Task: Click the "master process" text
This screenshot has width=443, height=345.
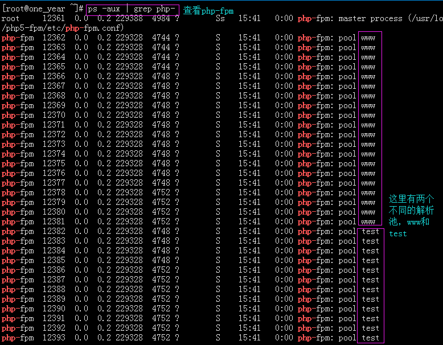Action: point(370,19)
